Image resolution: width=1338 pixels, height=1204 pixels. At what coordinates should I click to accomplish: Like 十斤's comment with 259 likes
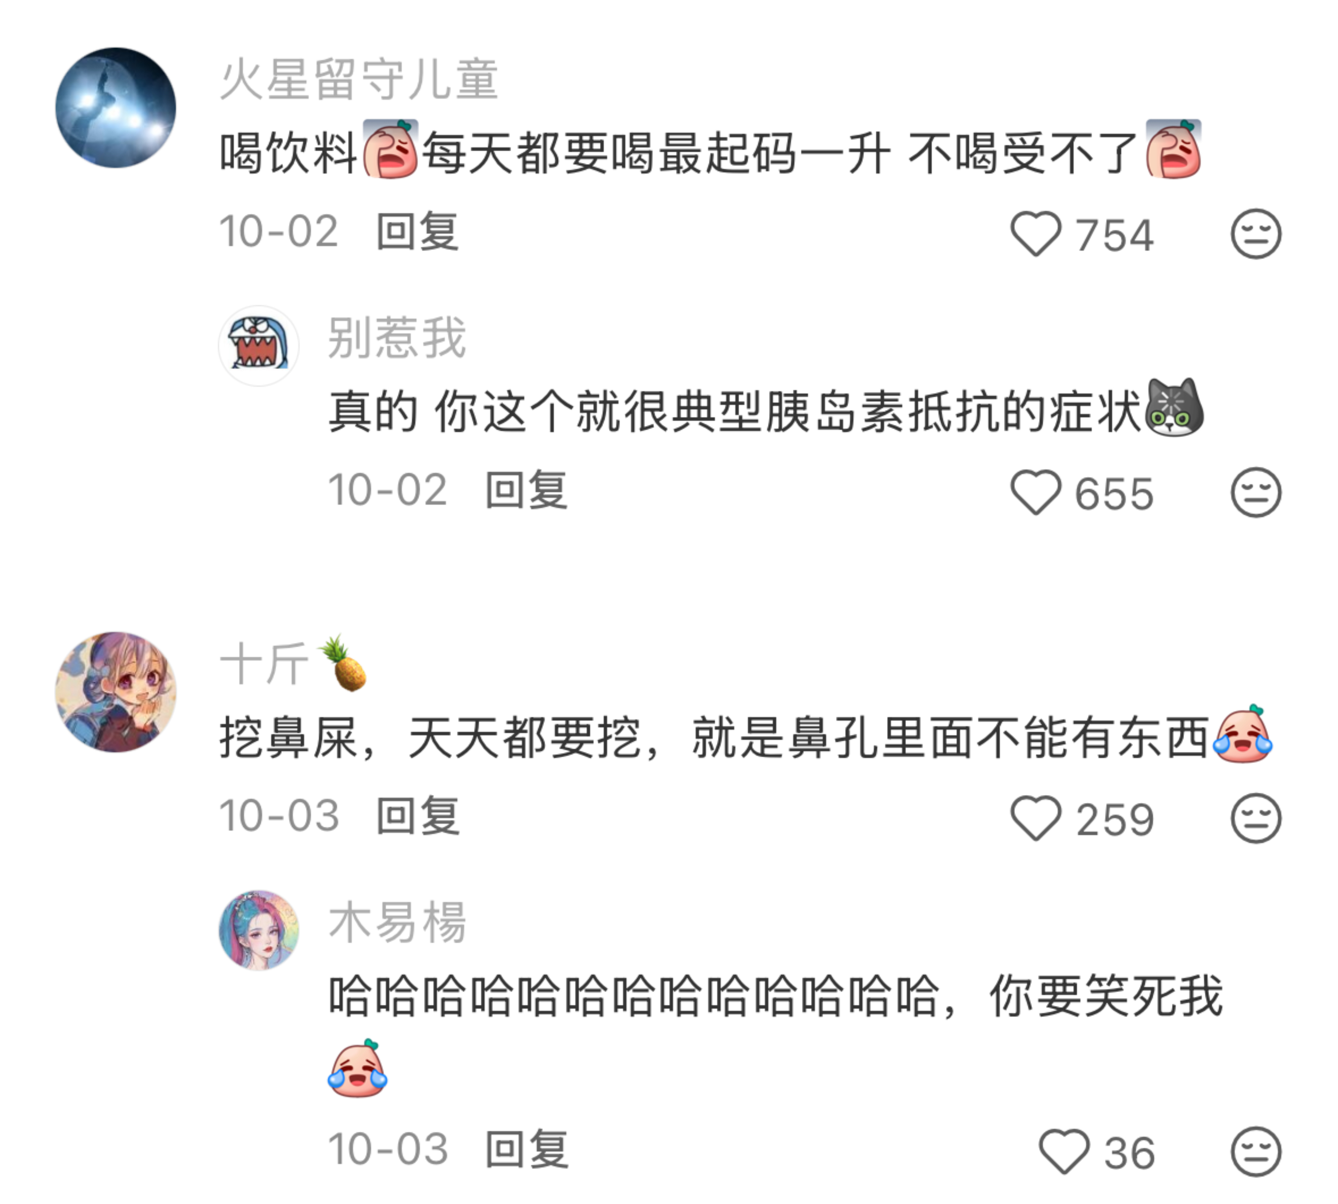click(1035, 818)
